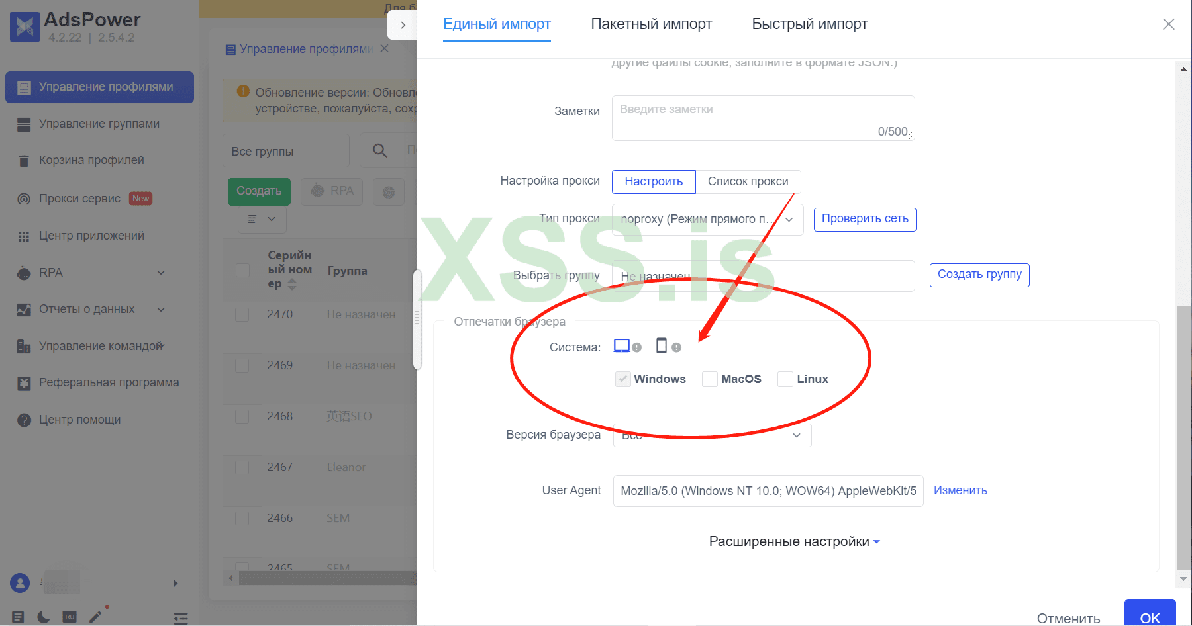Viewport: 1192px width, 626px height.
Task: Click the Реферальная программа sidebar icon
Action: [24, 383]
